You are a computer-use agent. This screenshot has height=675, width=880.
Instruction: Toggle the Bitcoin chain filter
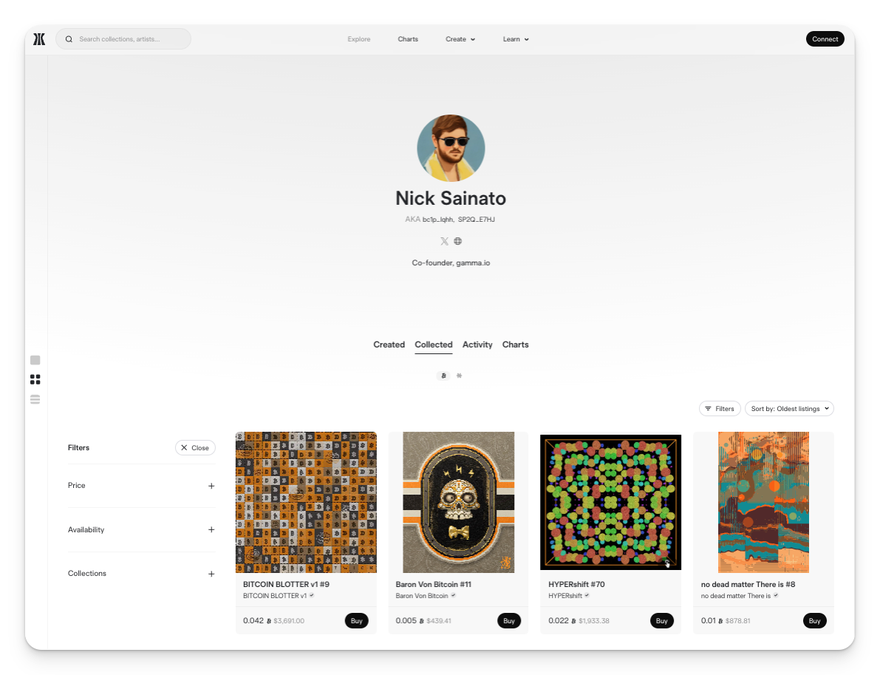(x=443, y=376)
